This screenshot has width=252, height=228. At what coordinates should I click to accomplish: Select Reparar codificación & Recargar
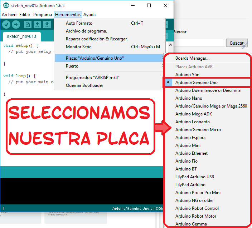(110, 39)
